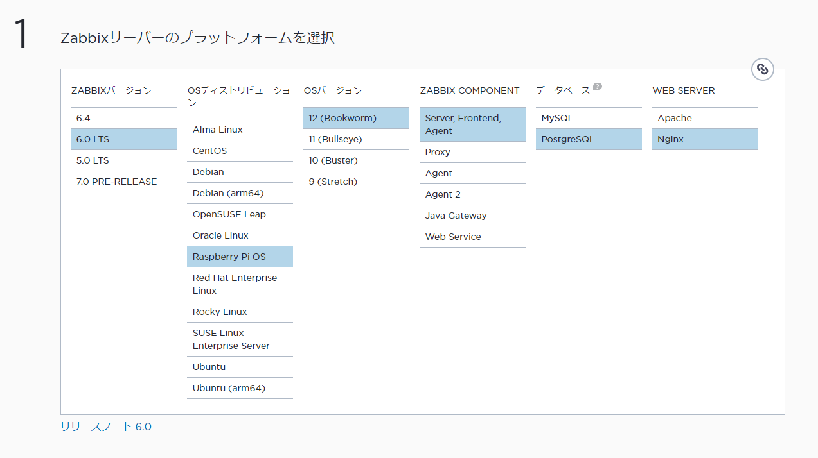The height and width of the screenshot is (458, 818).
Task: Select OS version 10 (Buster)
Action: 356,160
